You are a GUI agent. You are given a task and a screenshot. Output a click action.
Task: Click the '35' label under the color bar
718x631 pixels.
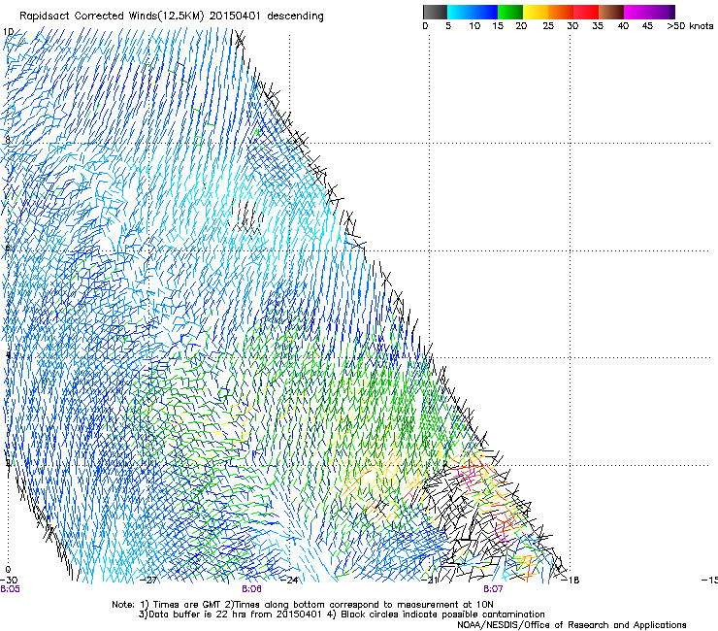[598, 26]
